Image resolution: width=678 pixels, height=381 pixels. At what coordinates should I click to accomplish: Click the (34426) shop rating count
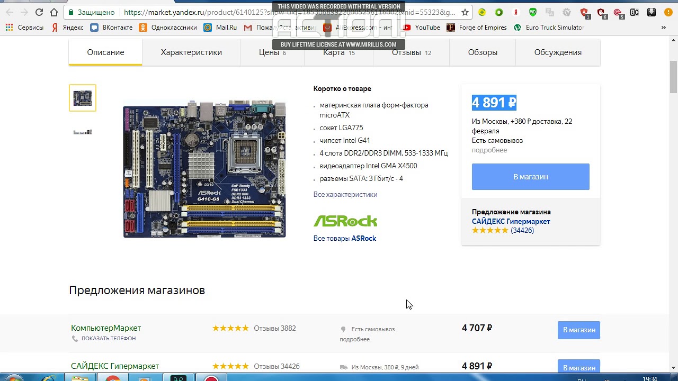point(522,230)
